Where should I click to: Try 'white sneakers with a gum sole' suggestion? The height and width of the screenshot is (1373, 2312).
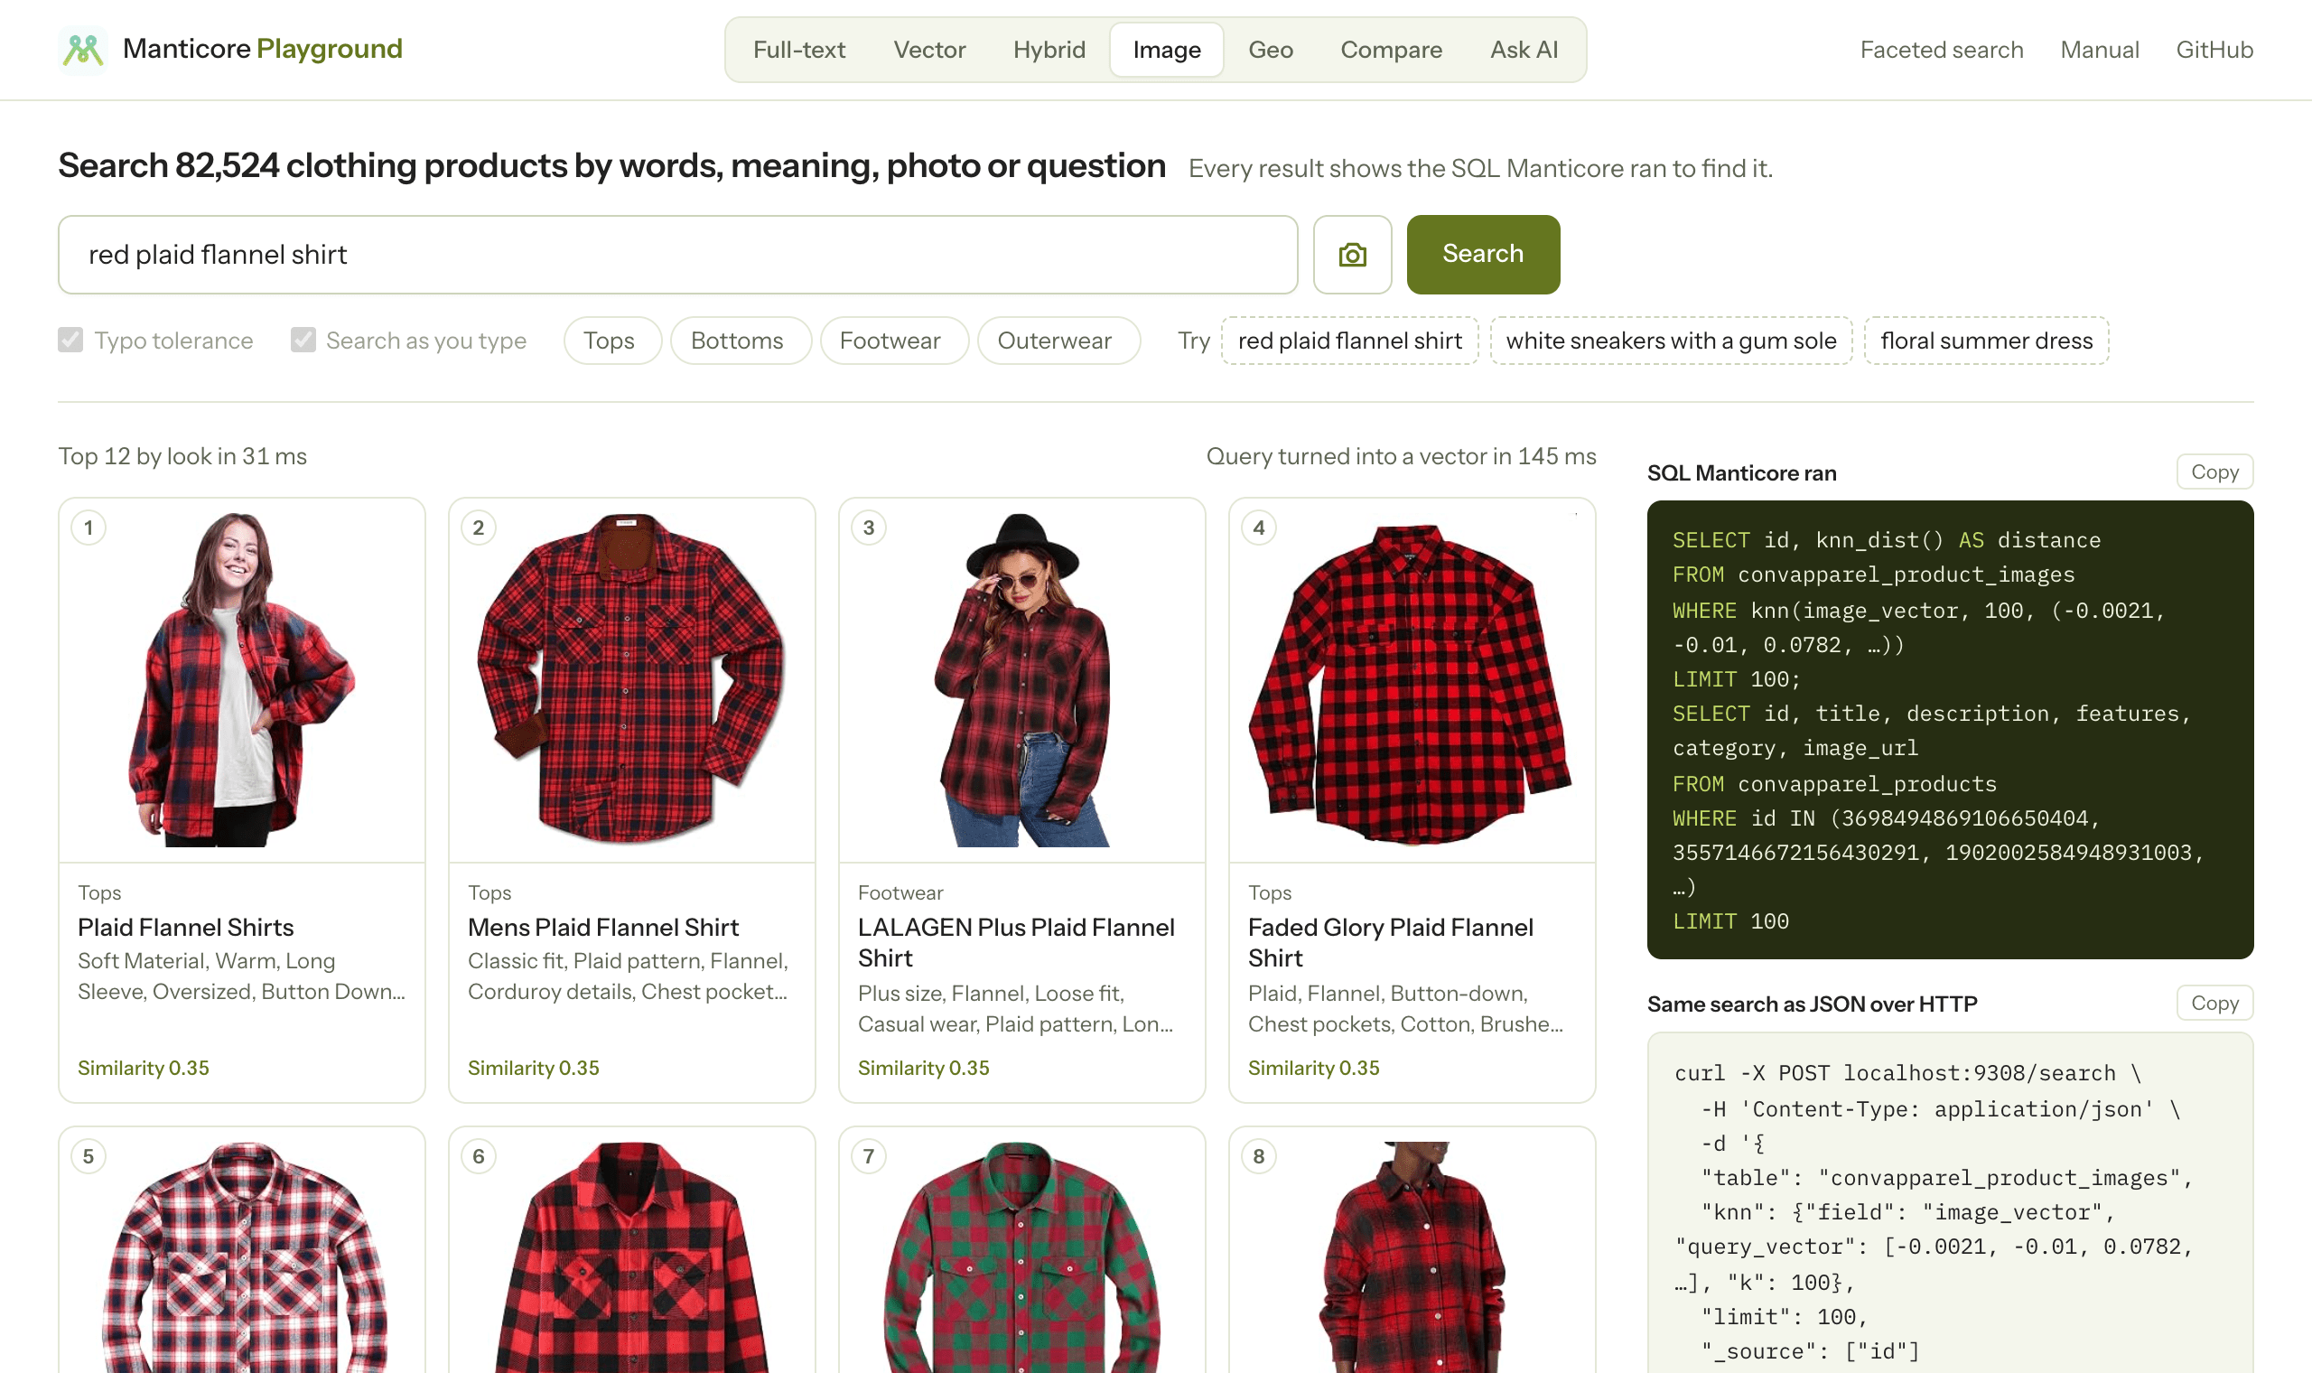(1670, 341)
